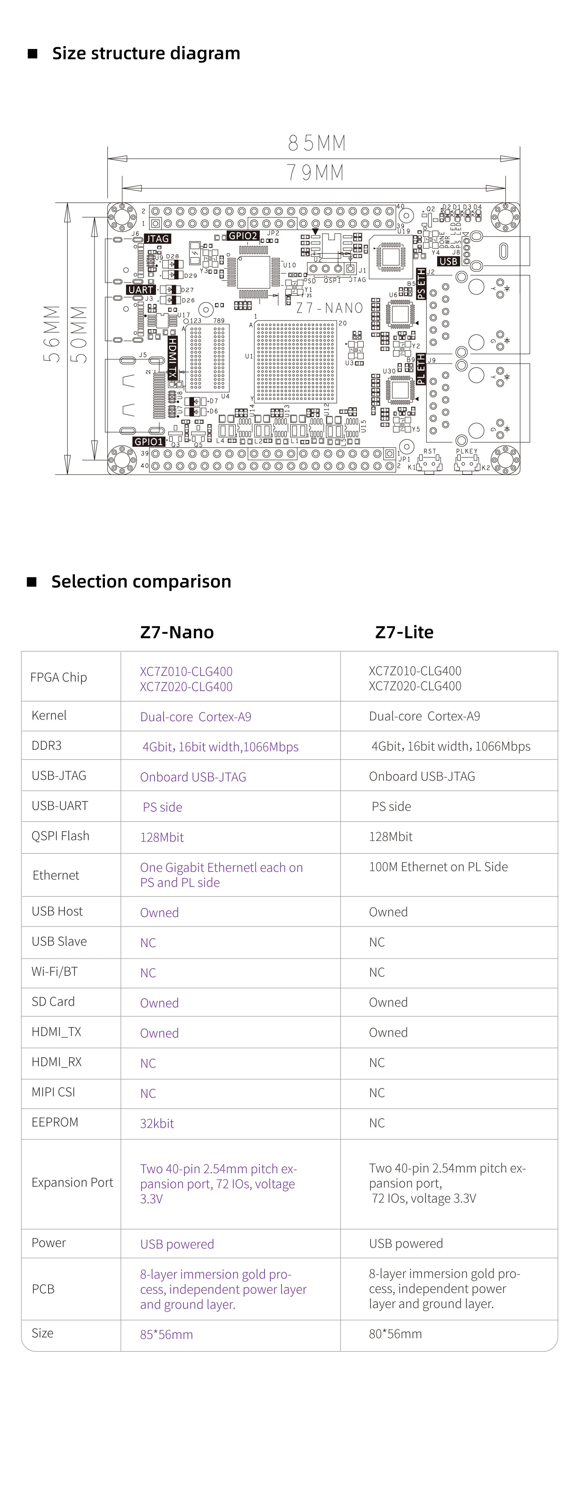Click the JTAG label on the board diagram
The width and height of the screenshot is (579, 1501).
157,238
